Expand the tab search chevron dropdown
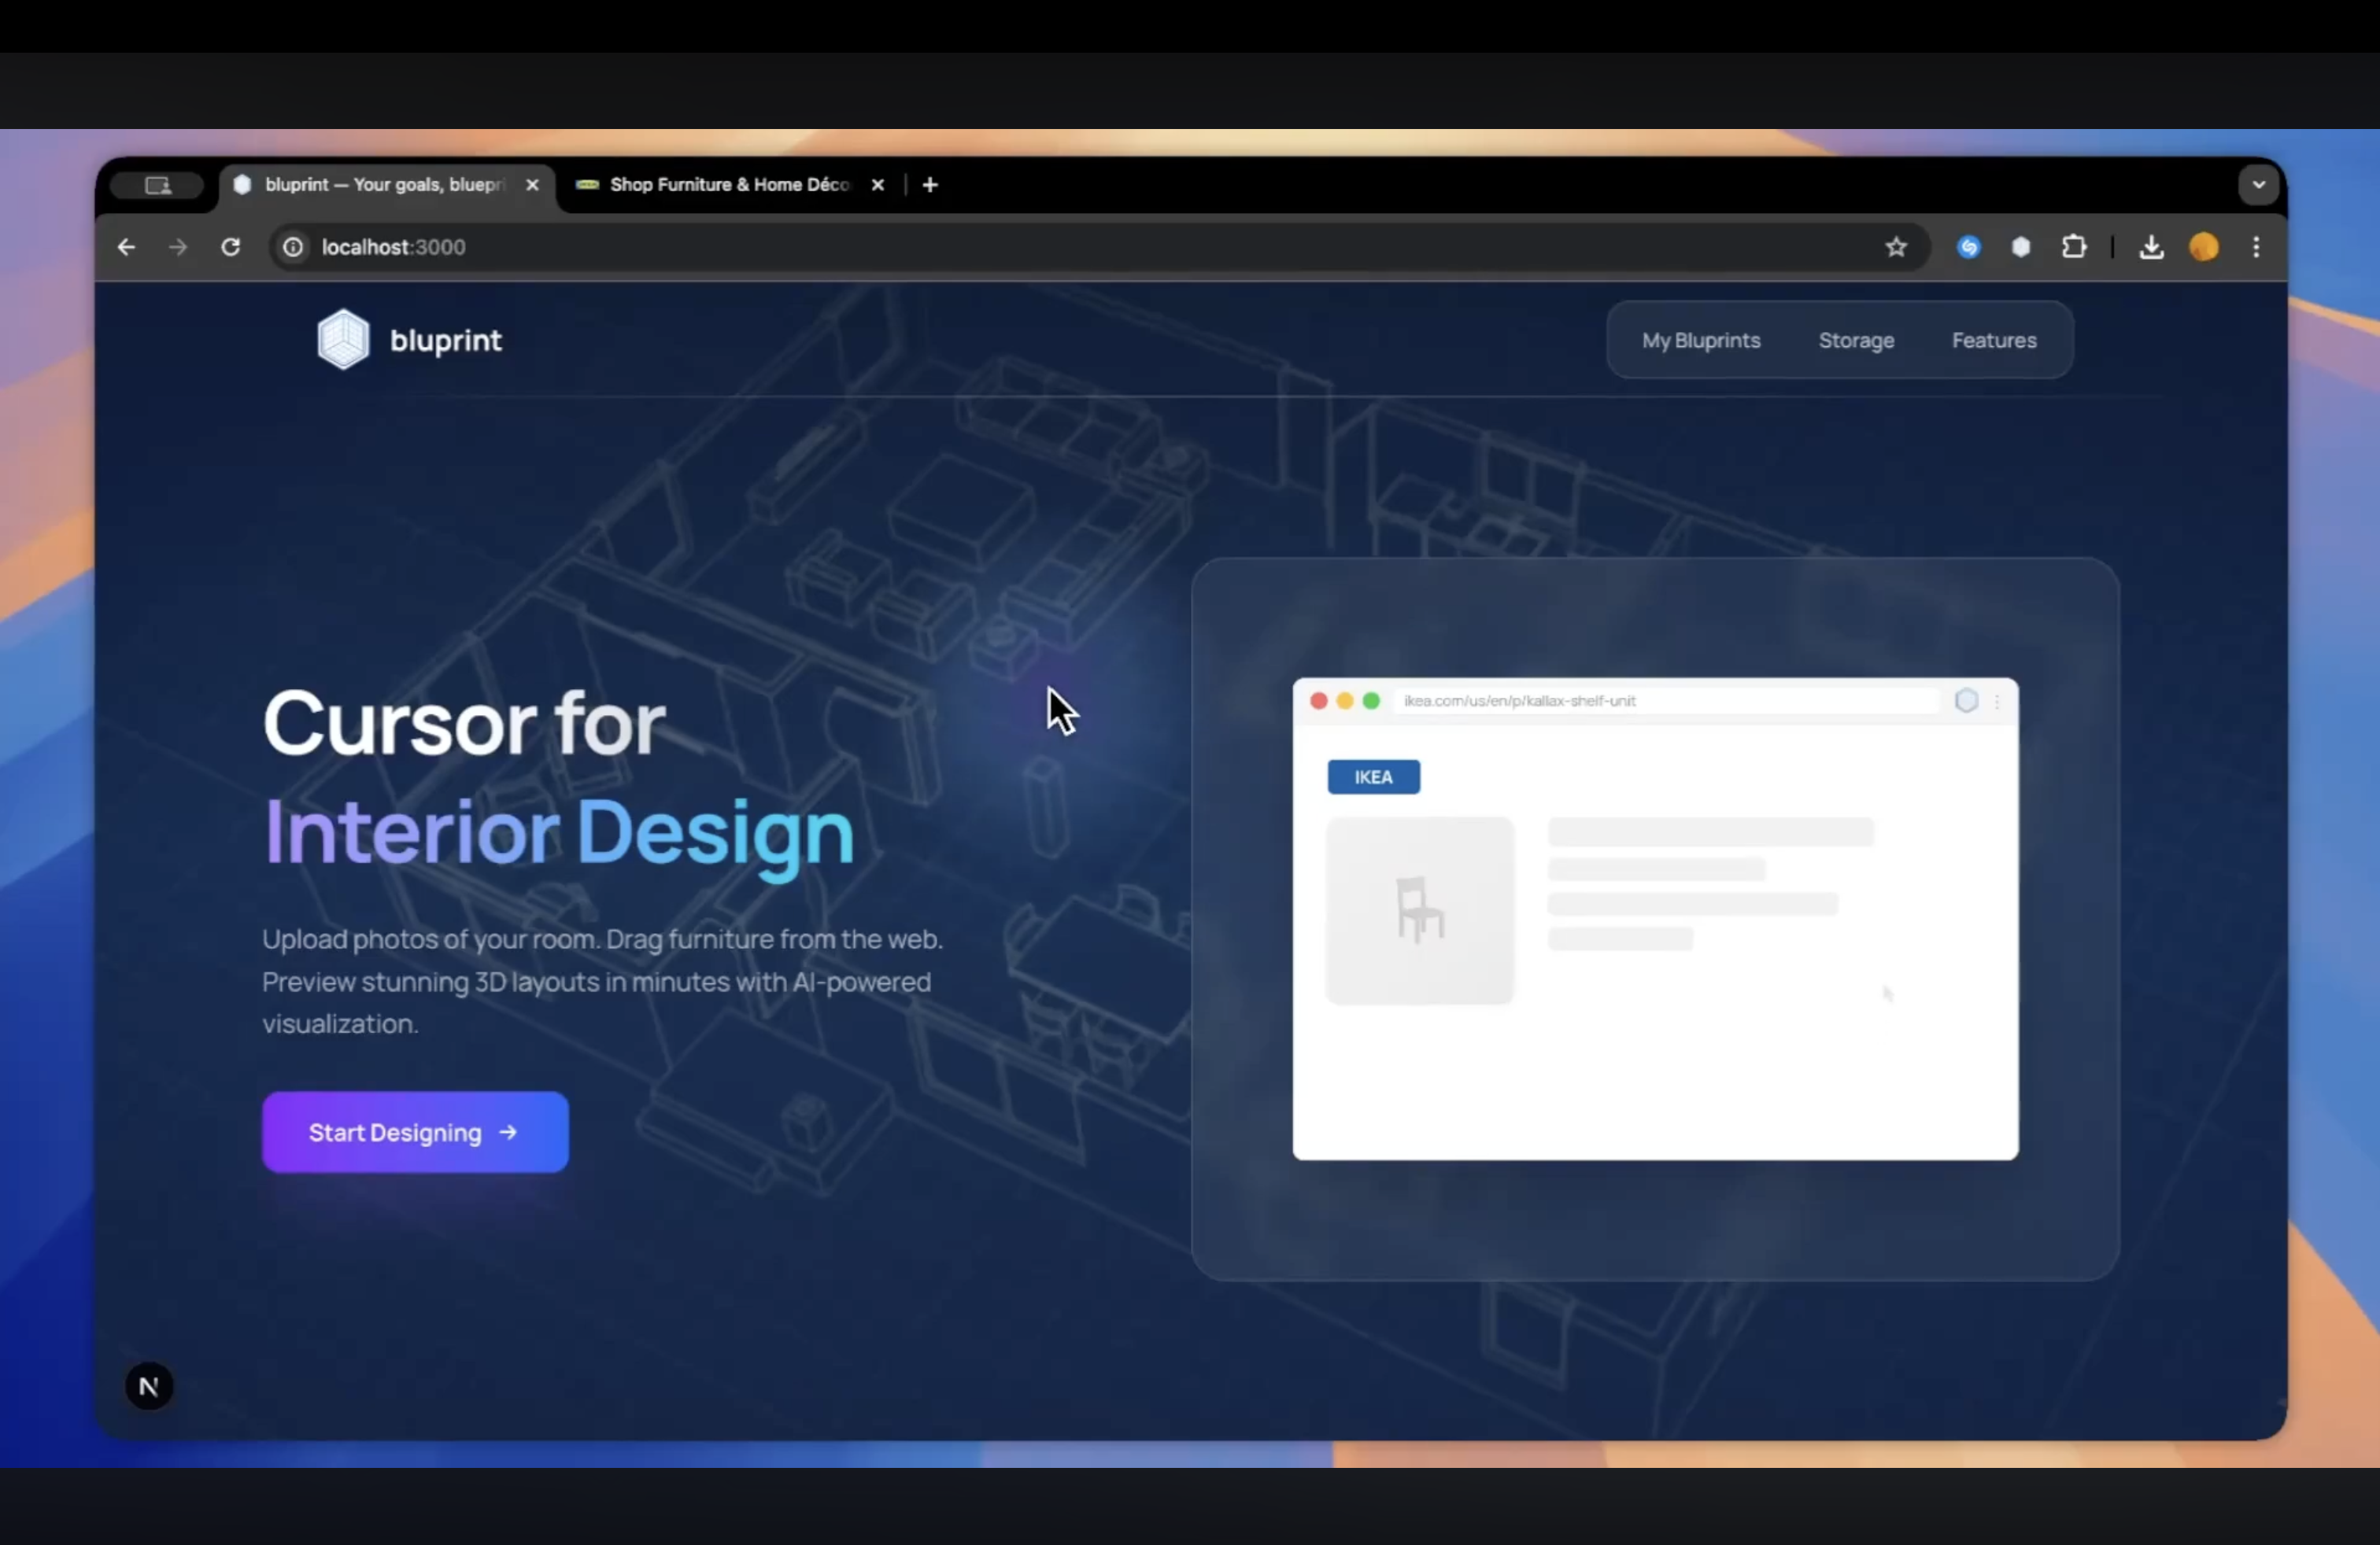Screen dimensions: 2380x1545 (2258, 185)
